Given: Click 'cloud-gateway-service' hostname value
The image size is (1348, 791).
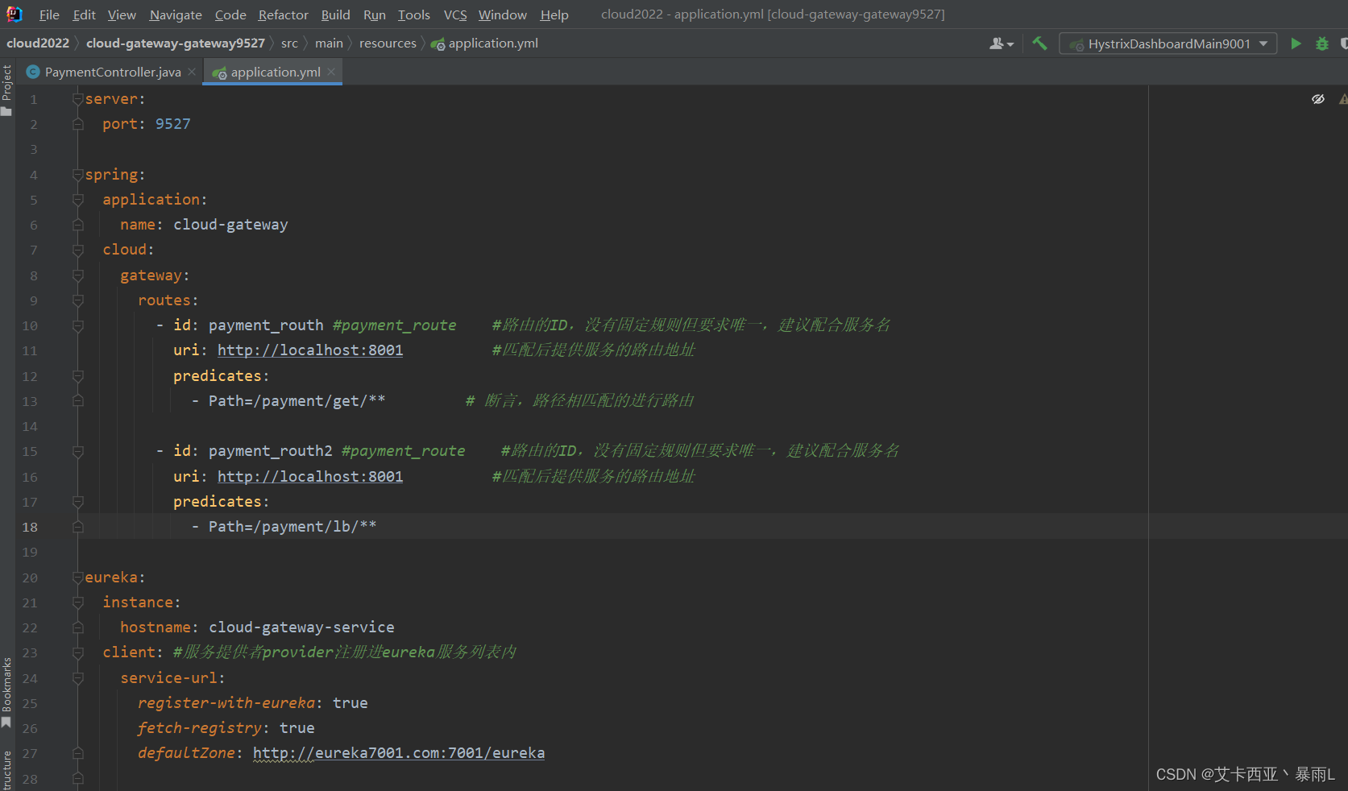Looking at the screenshot, I should (x=301, y=627).
